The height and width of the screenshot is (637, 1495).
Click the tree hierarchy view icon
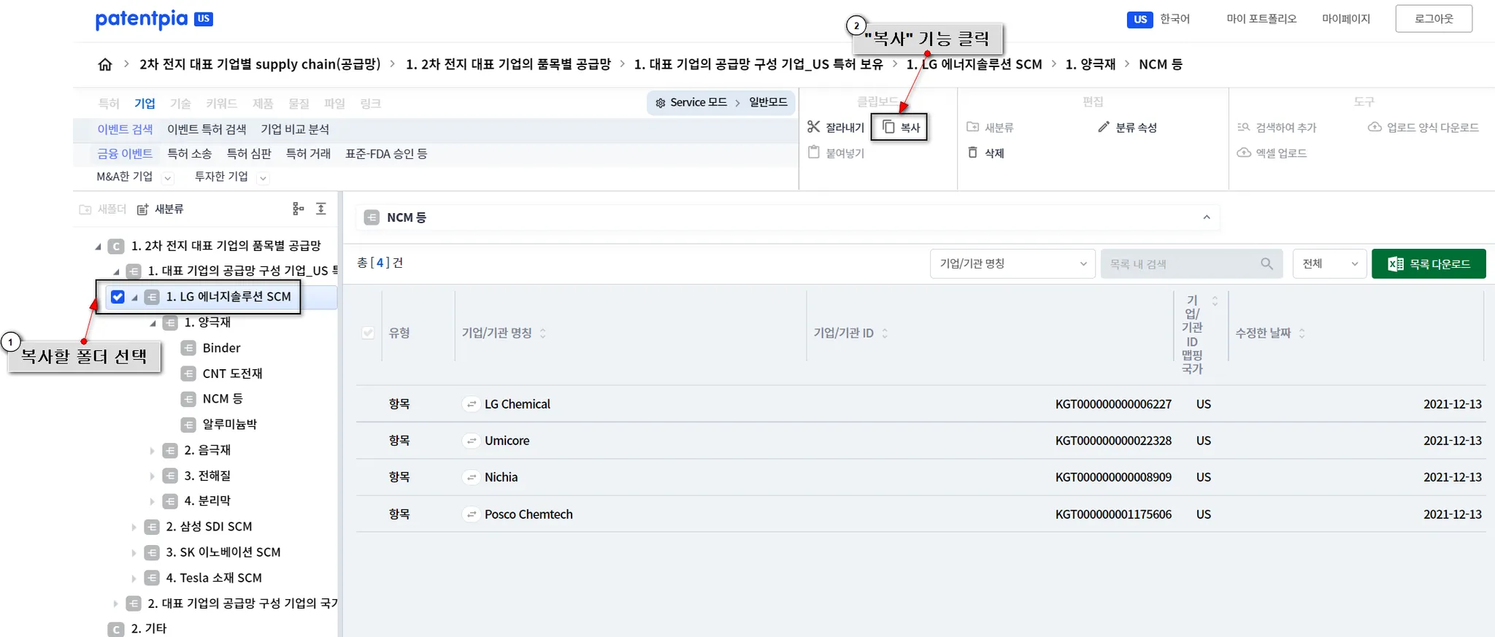click(x=298, y=209)
